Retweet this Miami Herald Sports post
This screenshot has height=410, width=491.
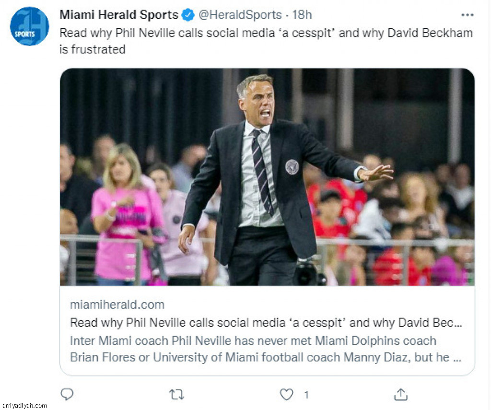pos(176,394)
